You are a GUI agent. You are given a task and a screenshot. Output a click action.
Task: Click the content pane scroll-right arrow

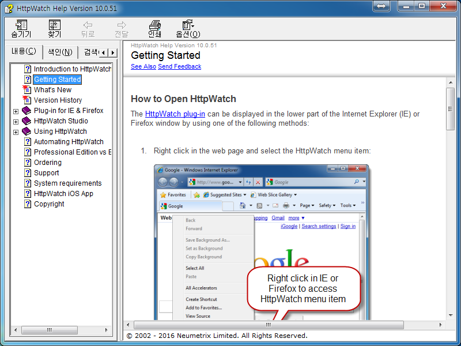(440, 325)
